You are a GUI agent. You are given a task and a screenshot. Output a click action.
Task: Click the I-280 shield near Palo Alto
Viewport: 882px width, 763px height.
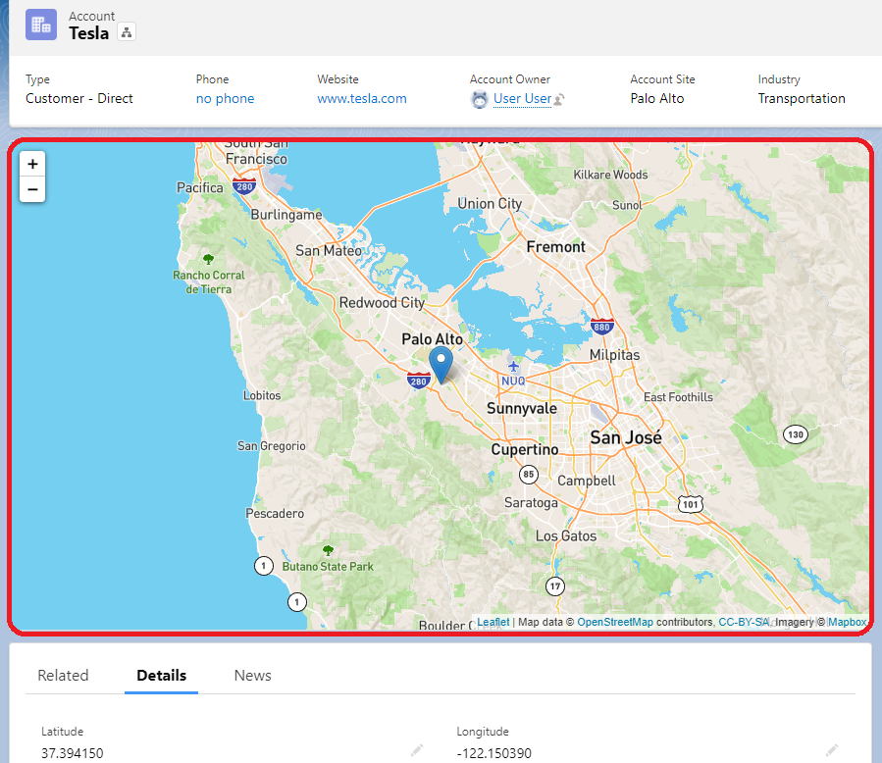tap(419, 381)
